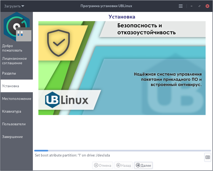213x171 pixels.
Task: Open the hamburger menu in title bar
Action: [x=180, y=6]
